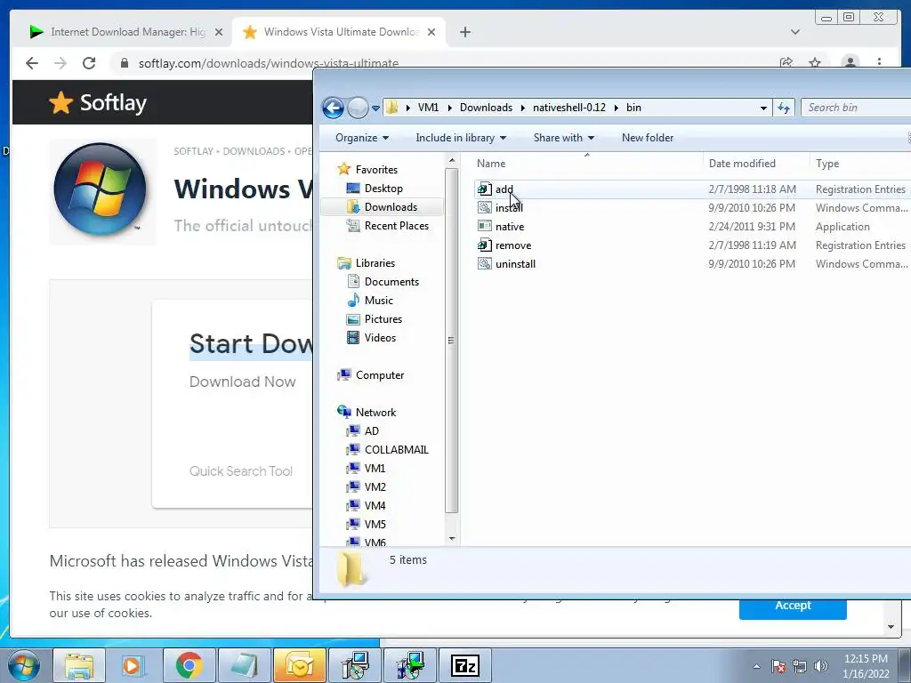
Task: Click the Download Now link on Softlay
Action: pos(242,382)
